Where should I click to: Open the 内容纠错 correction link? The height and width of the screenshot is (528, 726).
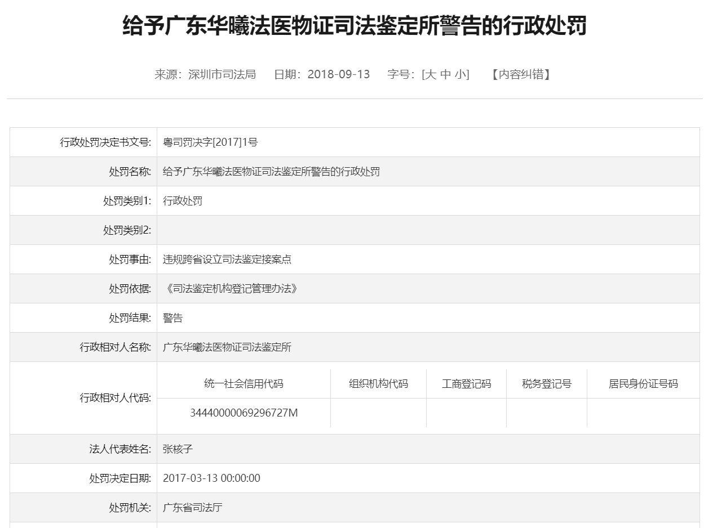521,74
